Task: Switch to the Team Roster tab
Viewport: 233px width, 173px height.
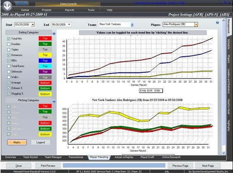Action: [31, 157]
